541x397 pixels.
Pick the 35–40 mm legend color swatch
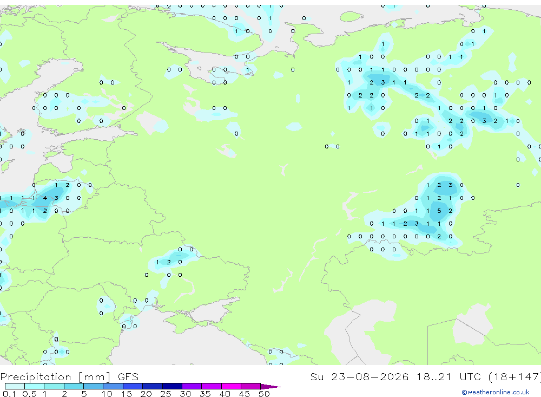point(212,386)
